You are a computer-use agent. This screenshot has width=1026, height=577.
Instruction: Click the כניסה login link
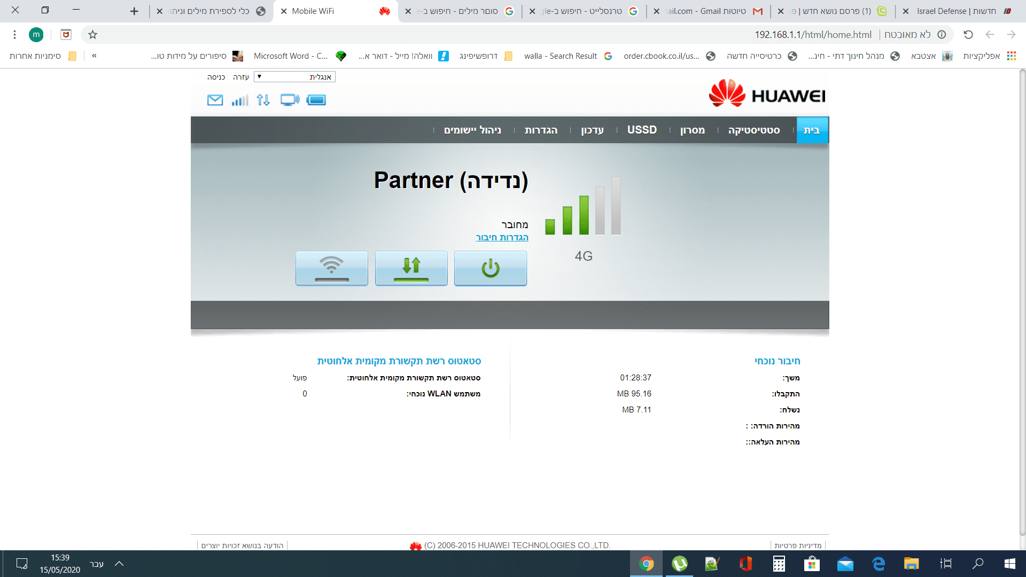[x=216, y=77]
